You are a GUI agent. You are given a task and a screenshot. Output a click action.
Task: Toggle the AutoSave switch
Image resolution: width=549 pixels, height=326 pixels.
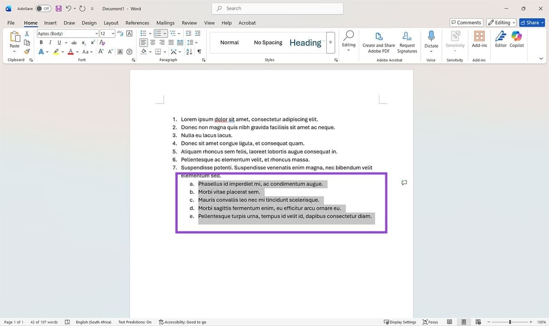43,8
